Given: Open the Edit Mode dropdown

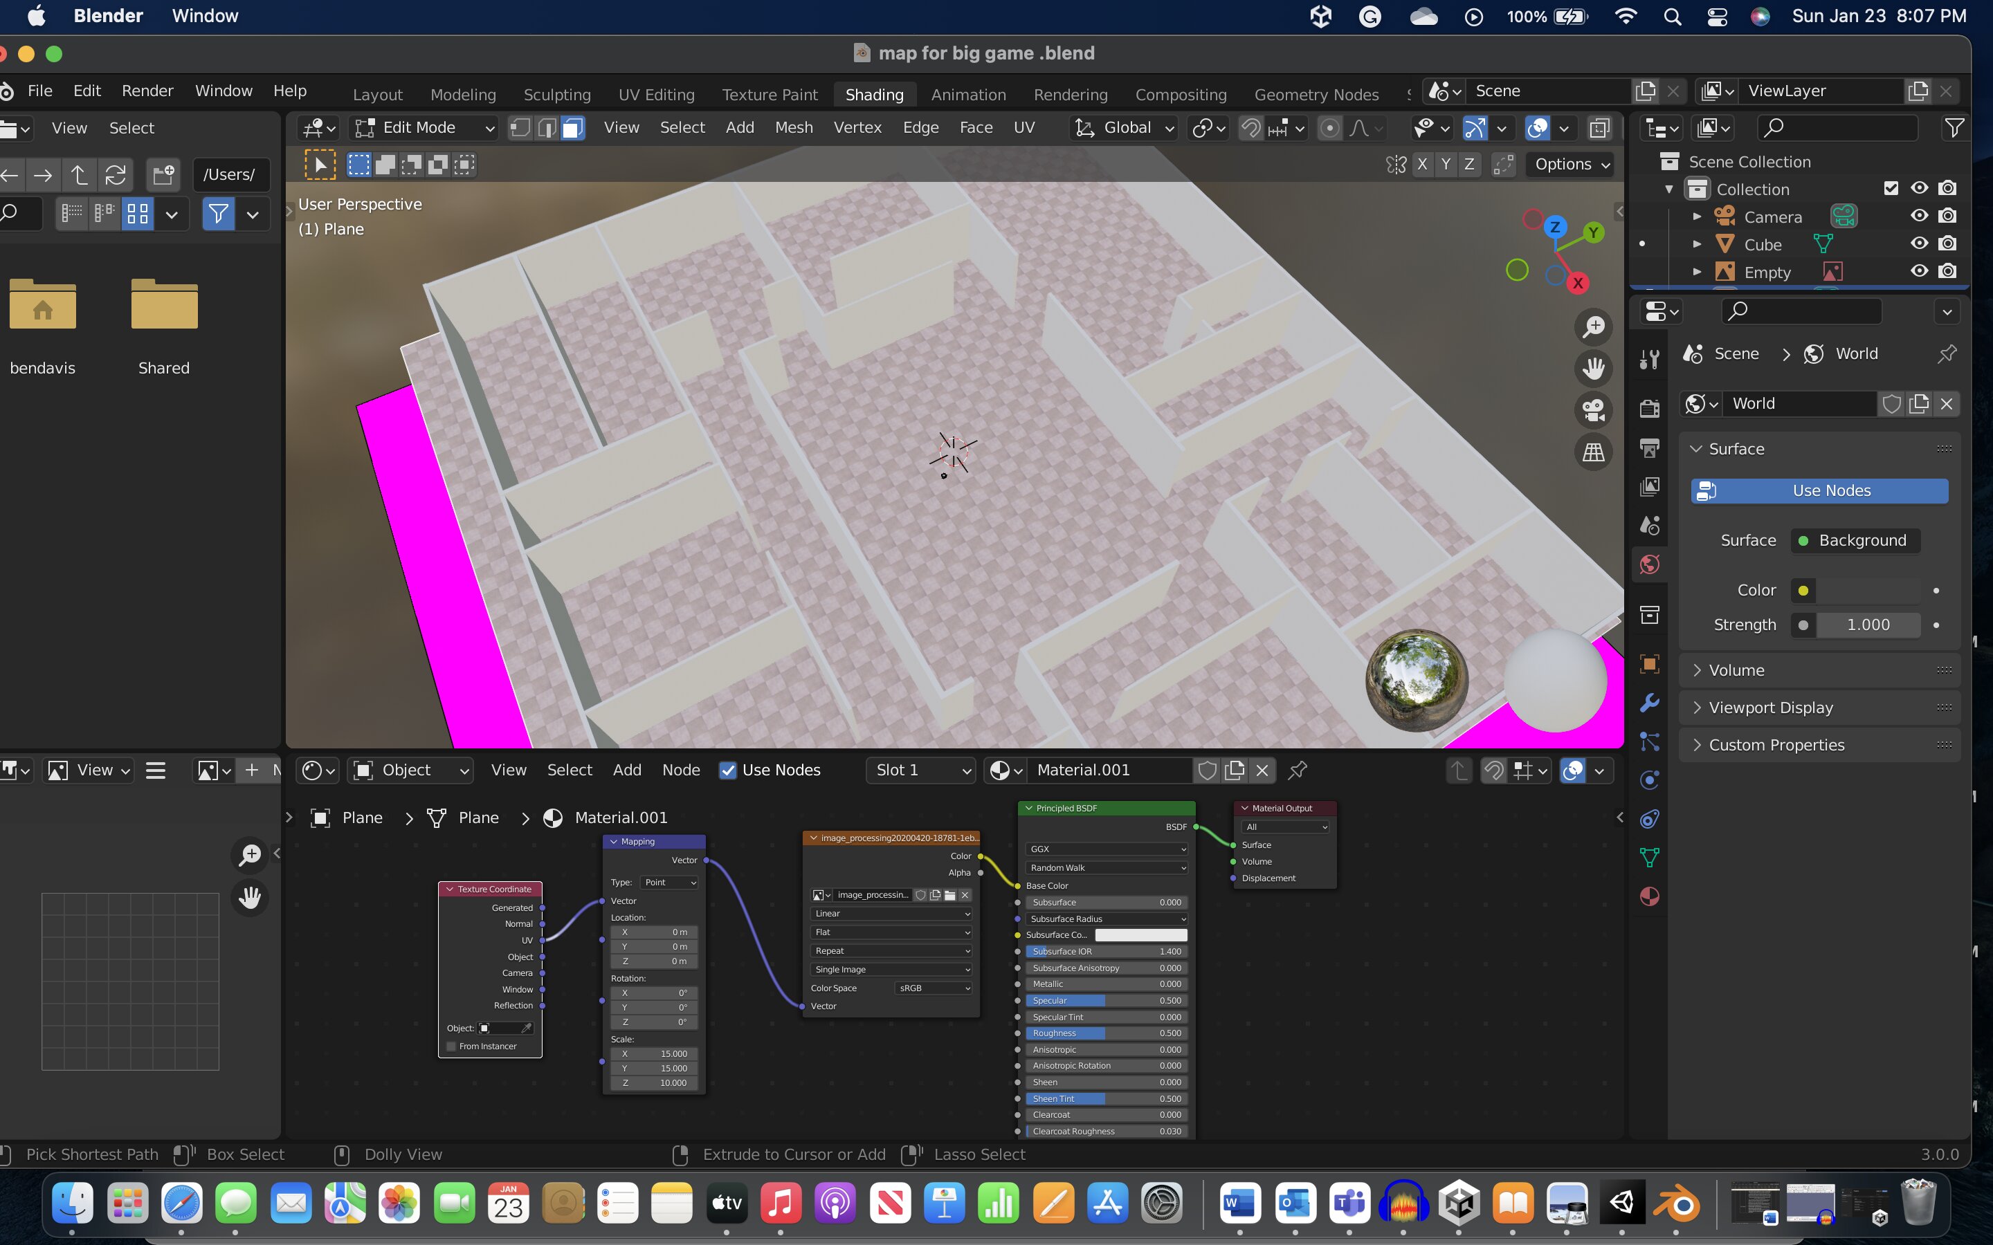Looking at the screenshot, I should pos(425,128).
